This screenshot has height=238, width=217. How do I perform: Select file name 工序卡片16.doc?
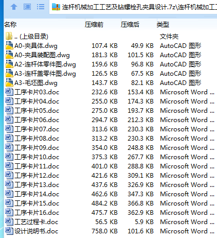coord(37,213)
